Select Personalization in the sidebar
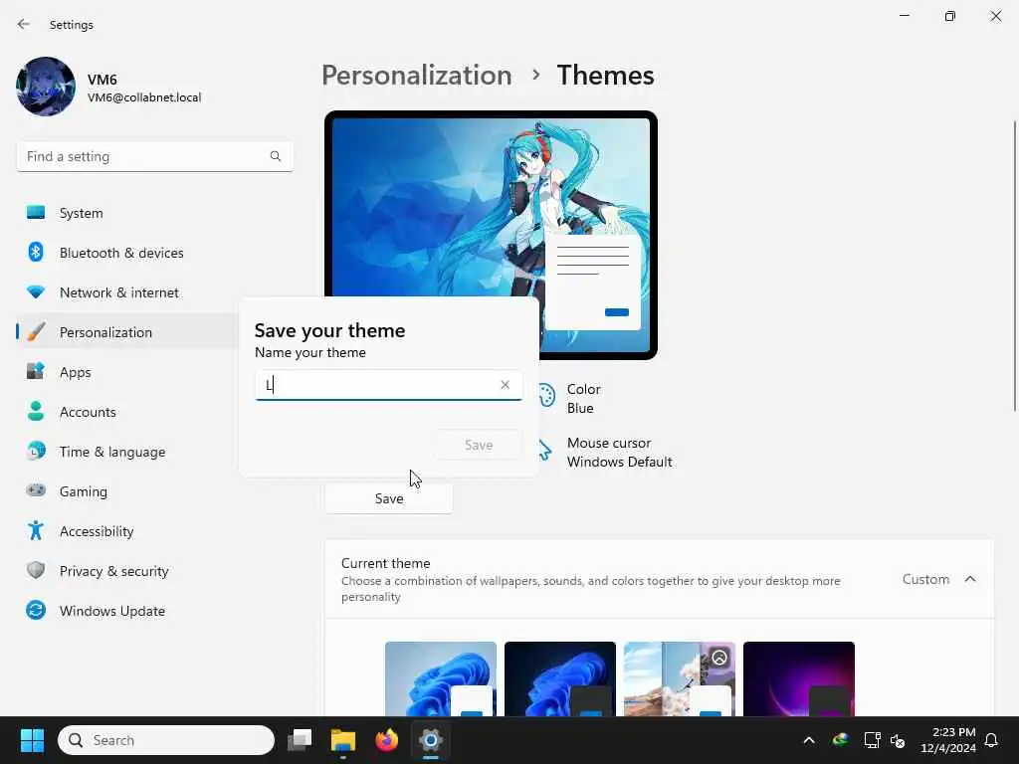 (x=126, y=332)
